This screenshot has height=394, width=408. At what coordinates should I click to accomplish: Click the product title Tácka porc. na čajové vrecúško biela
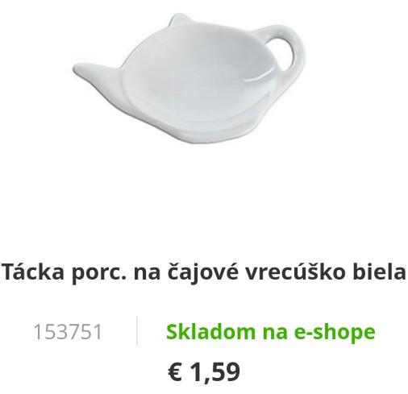click(x=204, y=272)
